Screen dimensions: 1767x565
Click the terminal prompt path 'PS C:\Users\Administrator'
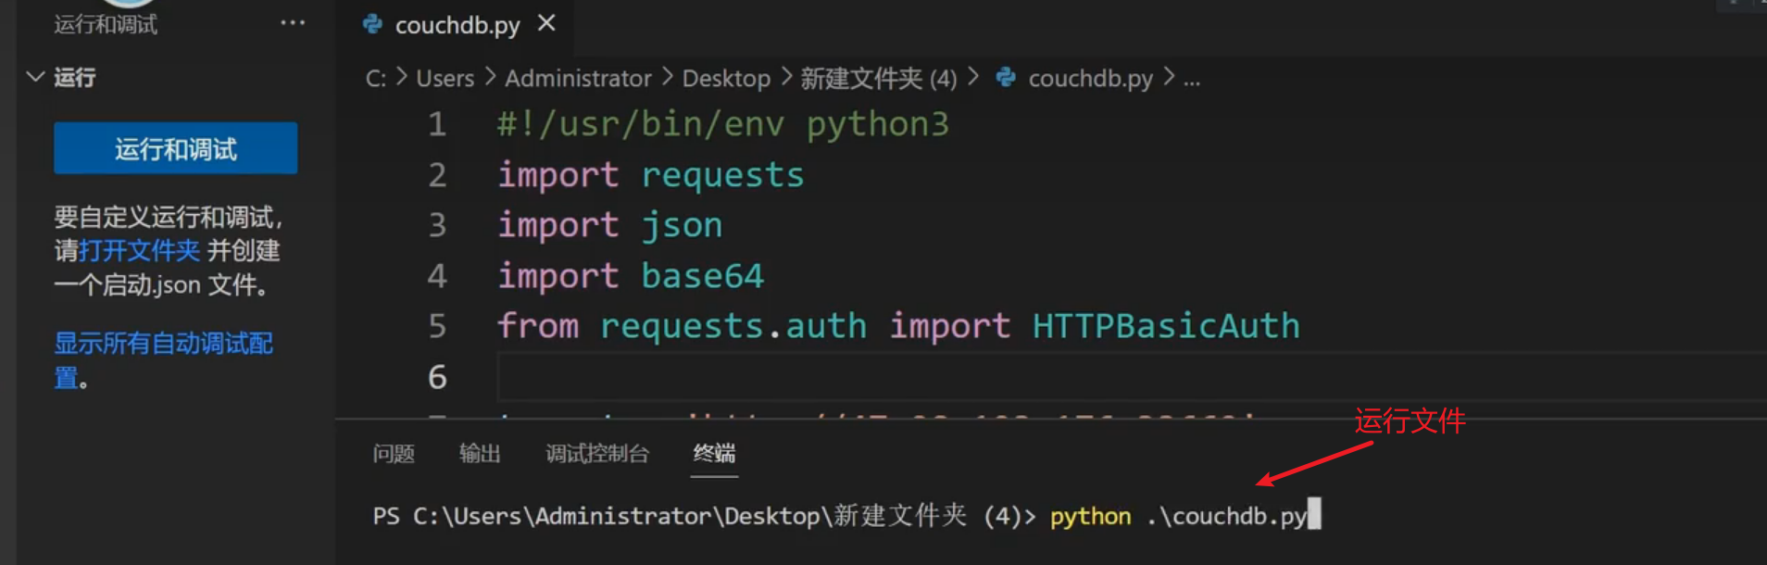(543, 516)
